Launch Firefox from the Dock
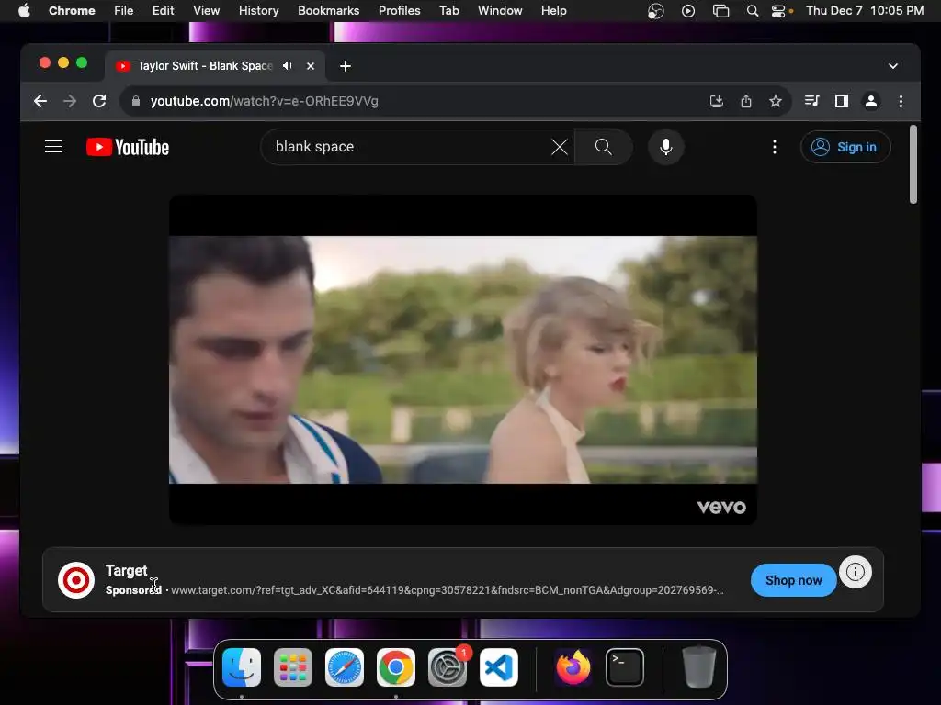941x705 pixels. (x=573, y=667)
